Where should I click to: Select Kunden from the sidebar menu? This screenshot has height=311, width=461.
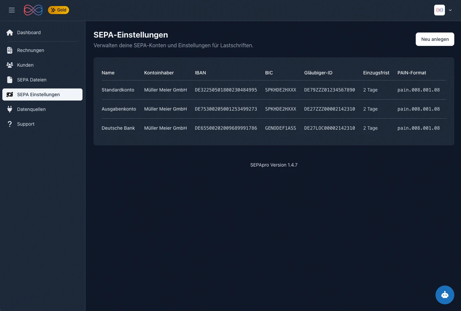(25, 65)
